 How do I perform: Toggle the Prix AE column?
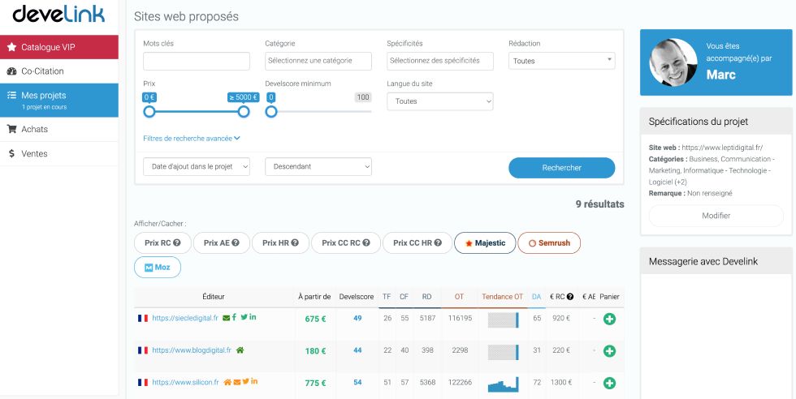tap(221, 242)
